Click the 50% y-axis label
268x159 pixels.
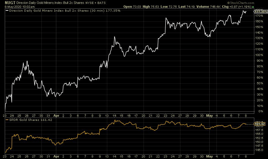click(260, 83)
